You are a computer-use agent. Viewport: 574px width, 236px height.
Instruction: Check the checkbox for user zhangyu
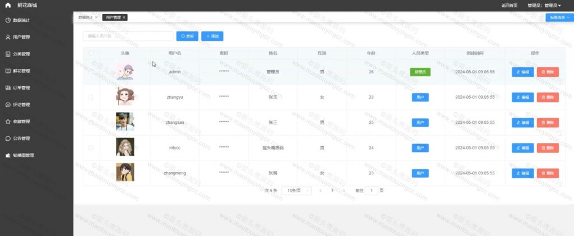(x=91, y=97)
